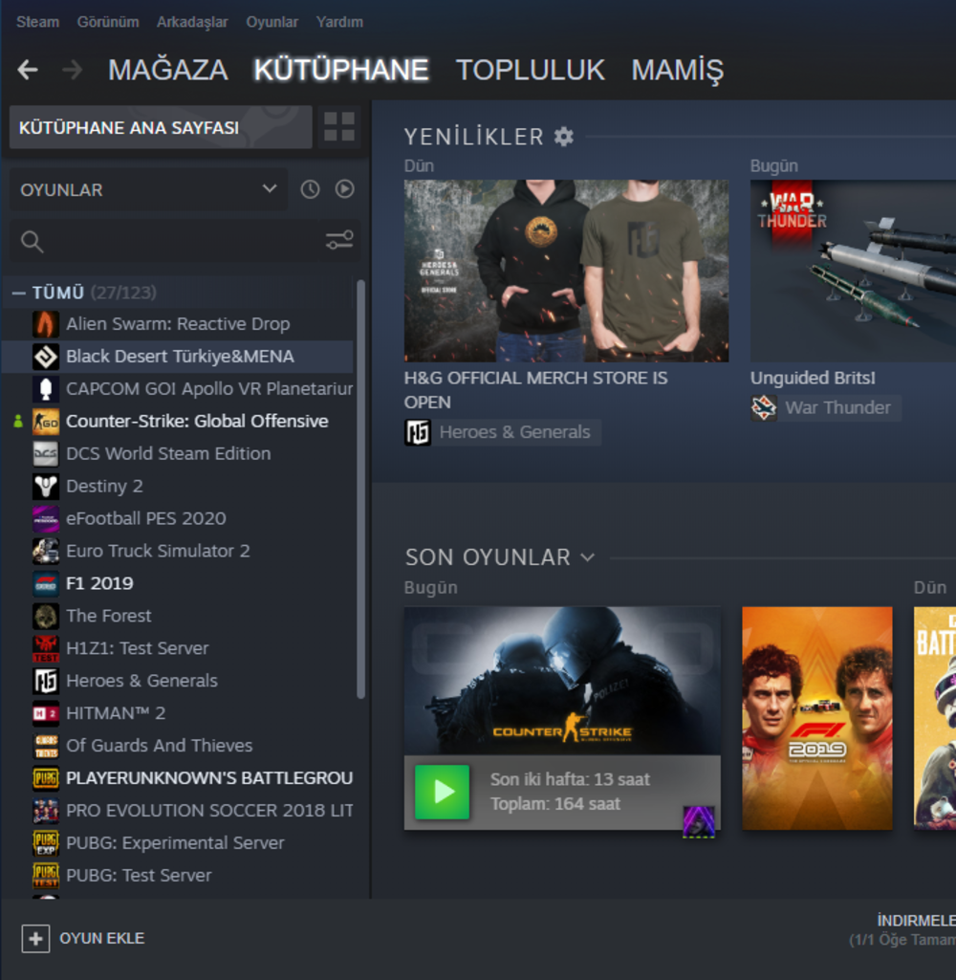Click PUBG Test Server icon

(46, 876)
